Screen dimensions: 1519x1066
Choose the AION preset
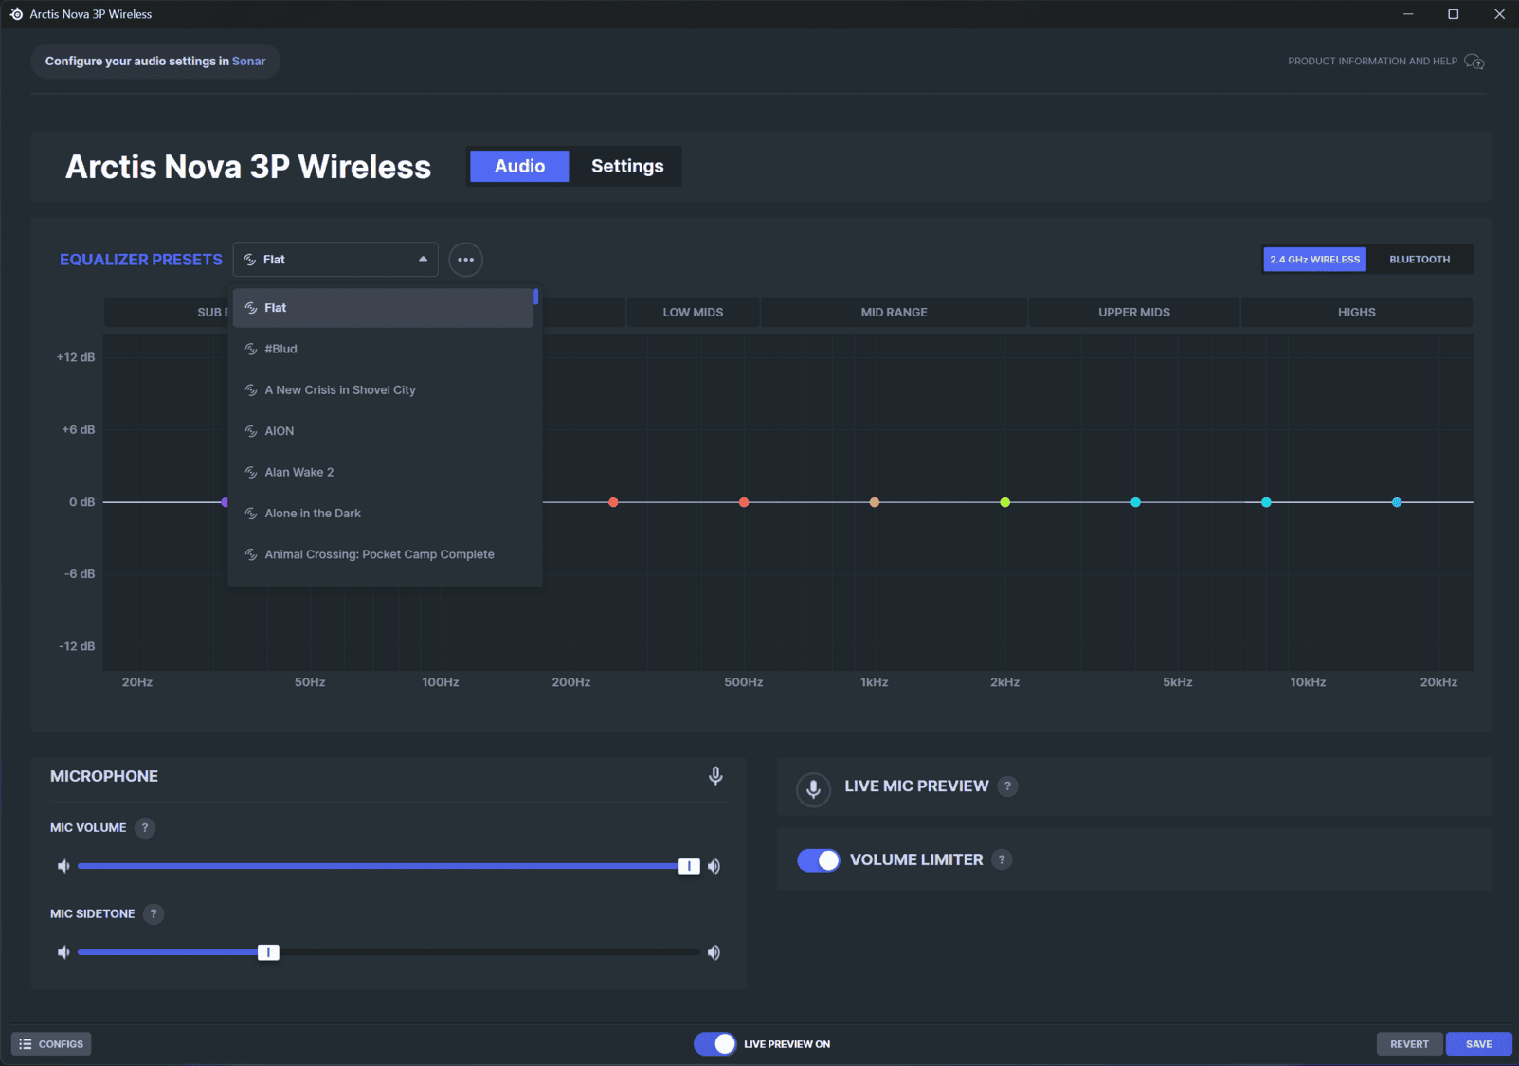click(383, 431)
